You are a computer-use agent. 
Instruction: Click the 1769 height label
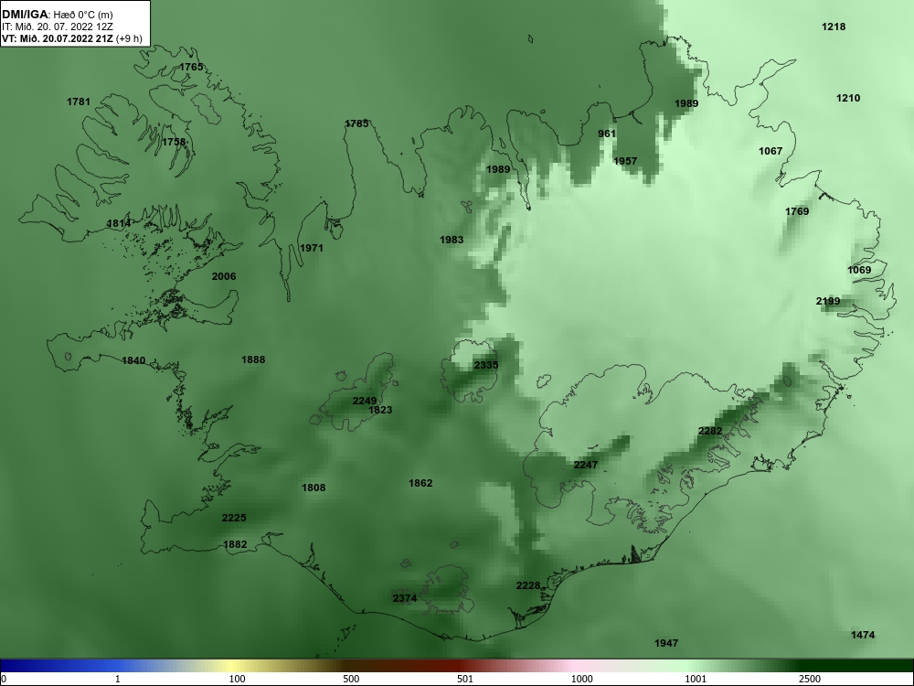click(x=797, y=211)
